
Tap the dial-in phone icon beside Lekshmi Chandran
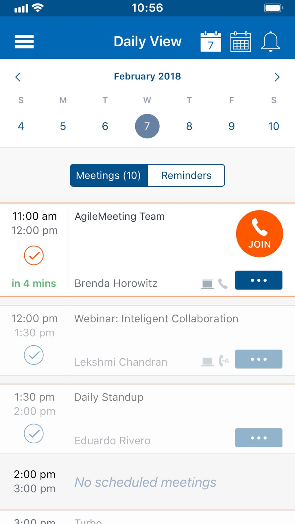(224, 361)
